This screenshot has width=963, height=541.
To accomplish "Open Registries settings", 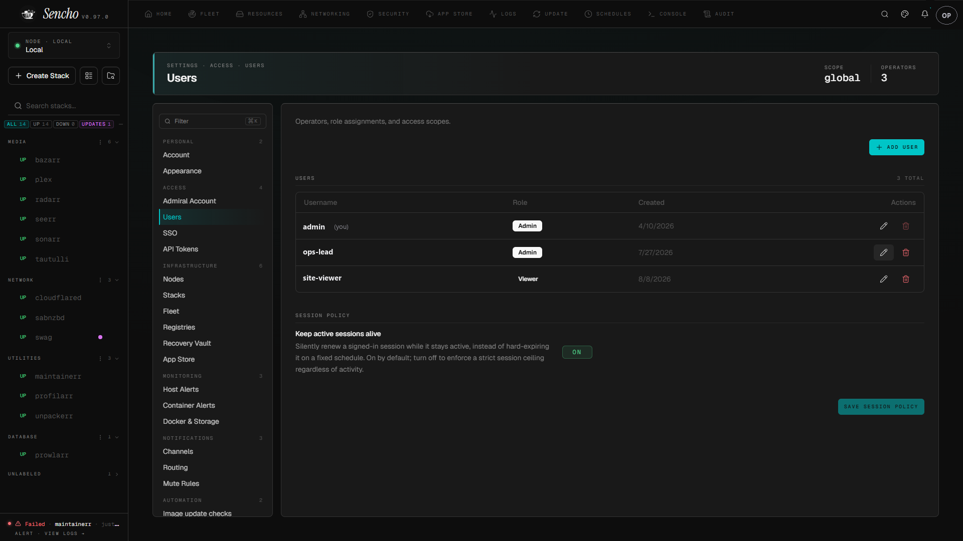I will click(212, 327).
